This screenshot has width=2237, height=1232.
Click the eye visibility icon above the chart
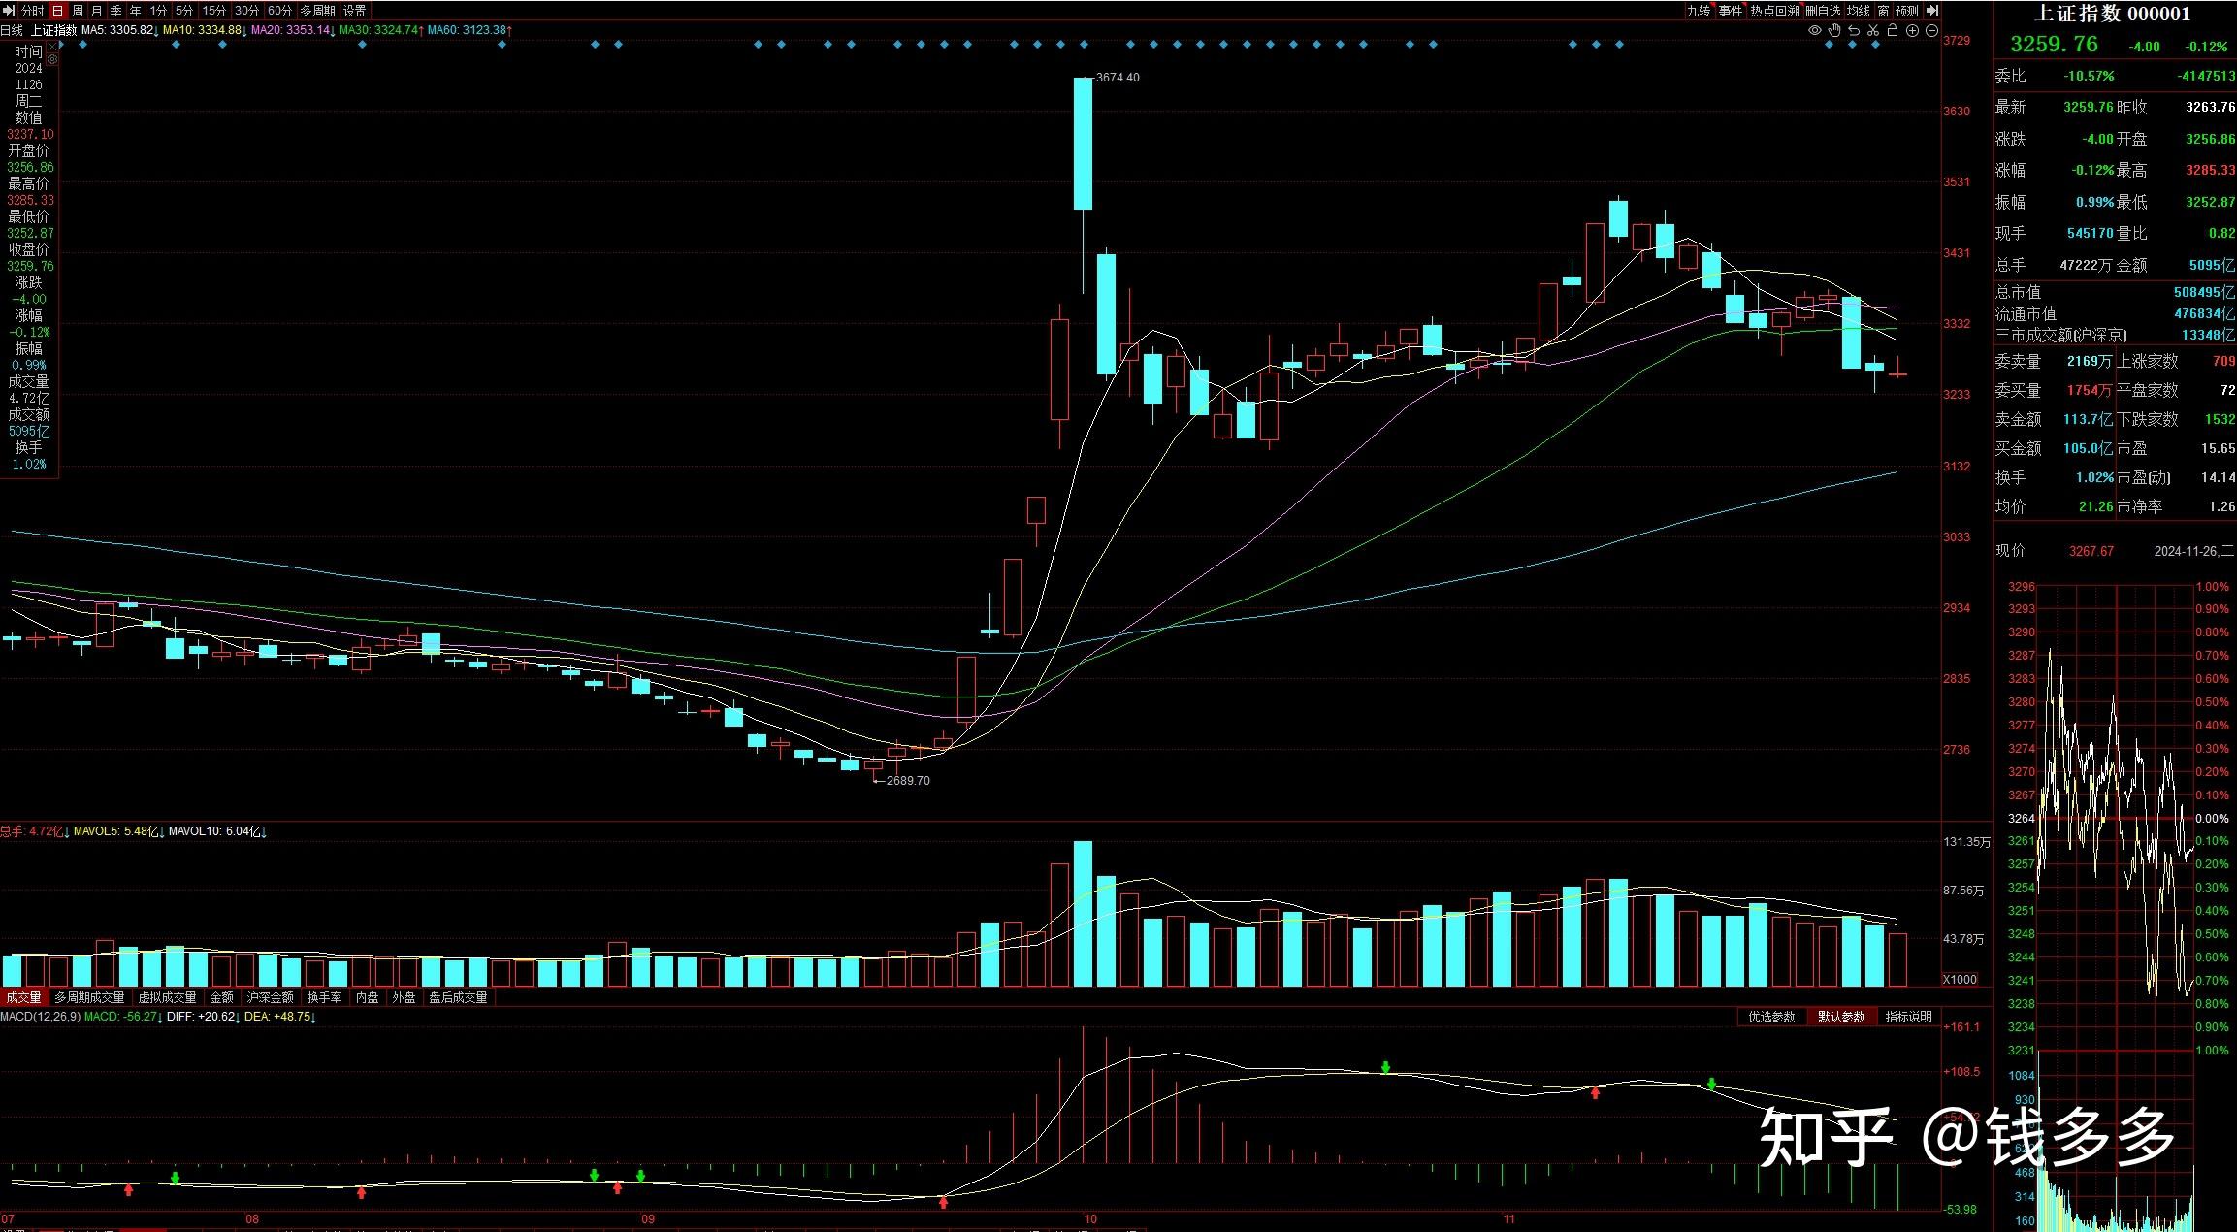[1814, 31]
